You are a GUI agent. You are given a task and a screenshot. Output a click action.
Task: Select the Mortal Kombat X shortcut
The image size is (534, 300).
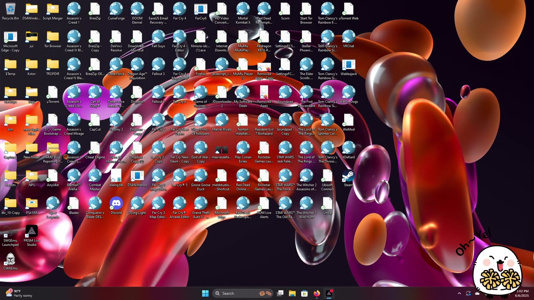(x=243, y=14)
